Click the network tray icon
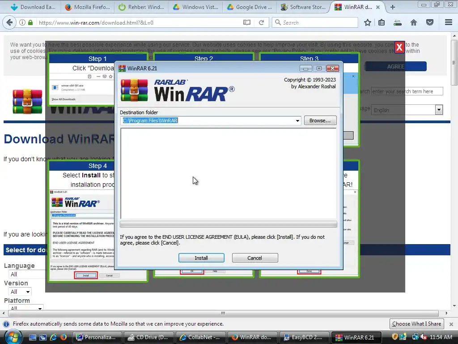Image resolution: width=458 pixels, height=344 pixels. pyautogui.click(x=415, y=337)
